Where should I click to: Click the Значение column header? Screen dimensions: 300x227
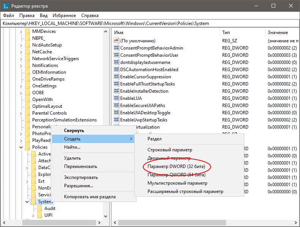pyautogui.click(x=278, y=33)
